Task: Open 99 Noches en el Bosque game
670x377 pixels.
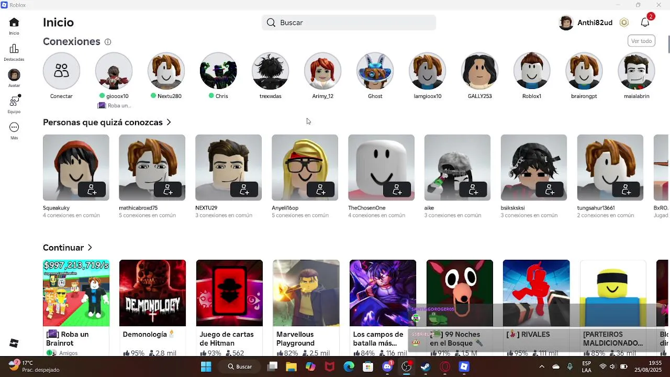Action: click(x=460, y=293)
